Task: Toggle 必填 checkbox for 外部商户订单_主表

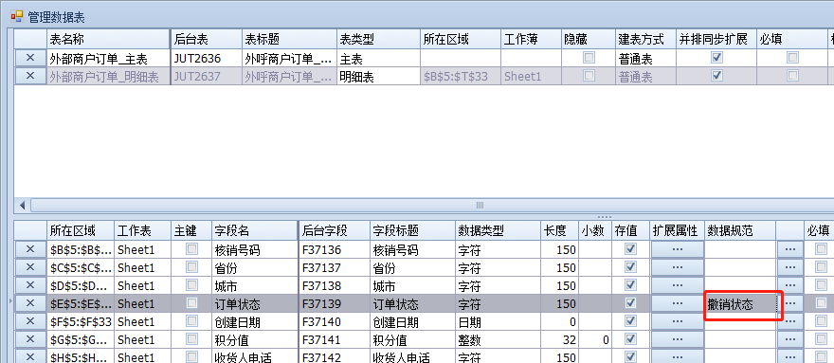Action: pyautogui.click(x=792, y=58)
